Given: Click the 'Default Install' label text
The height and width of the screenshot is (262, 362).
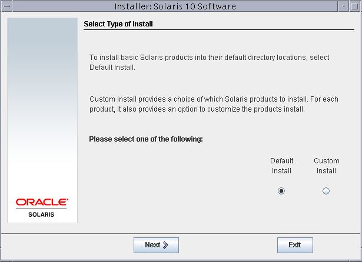Looking at the screenshot, I should pos(282,166).
